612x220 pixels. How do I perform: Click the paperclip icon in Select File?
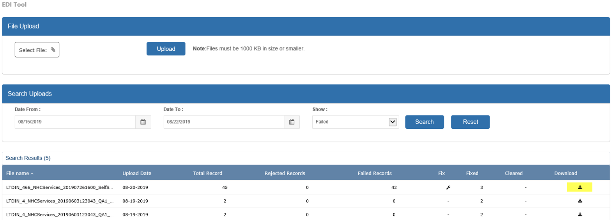click(x=53, y=50)
